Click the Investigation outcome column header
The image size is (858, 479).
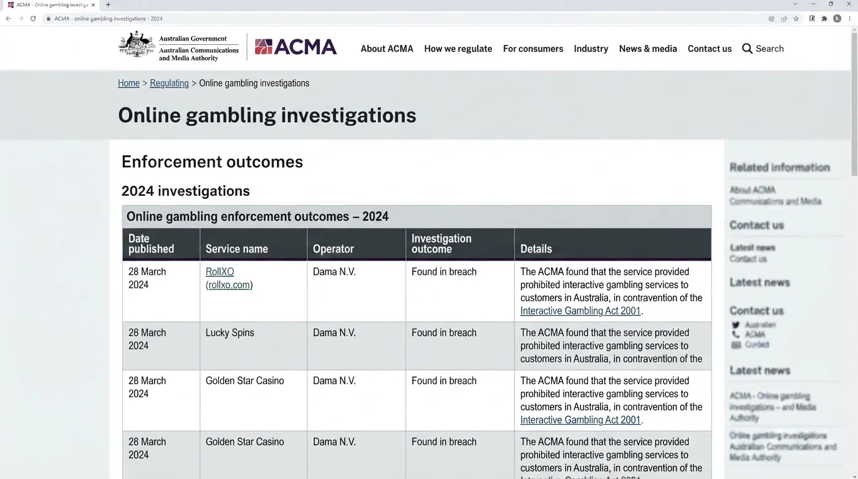tap(460, 244)
